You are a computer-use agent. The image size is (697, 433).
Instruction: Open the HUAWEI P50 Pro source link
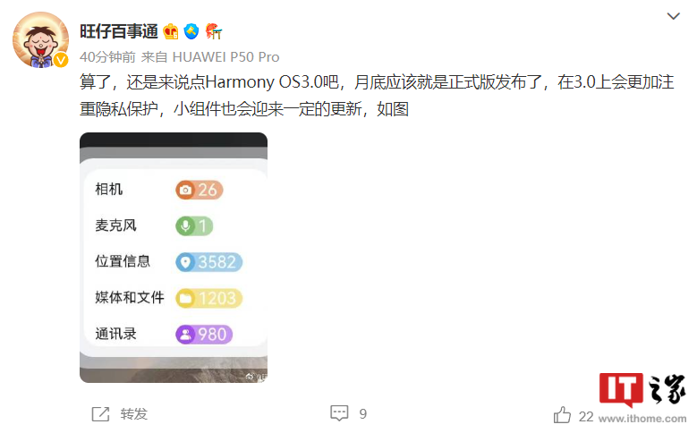[x=225, y=57]
